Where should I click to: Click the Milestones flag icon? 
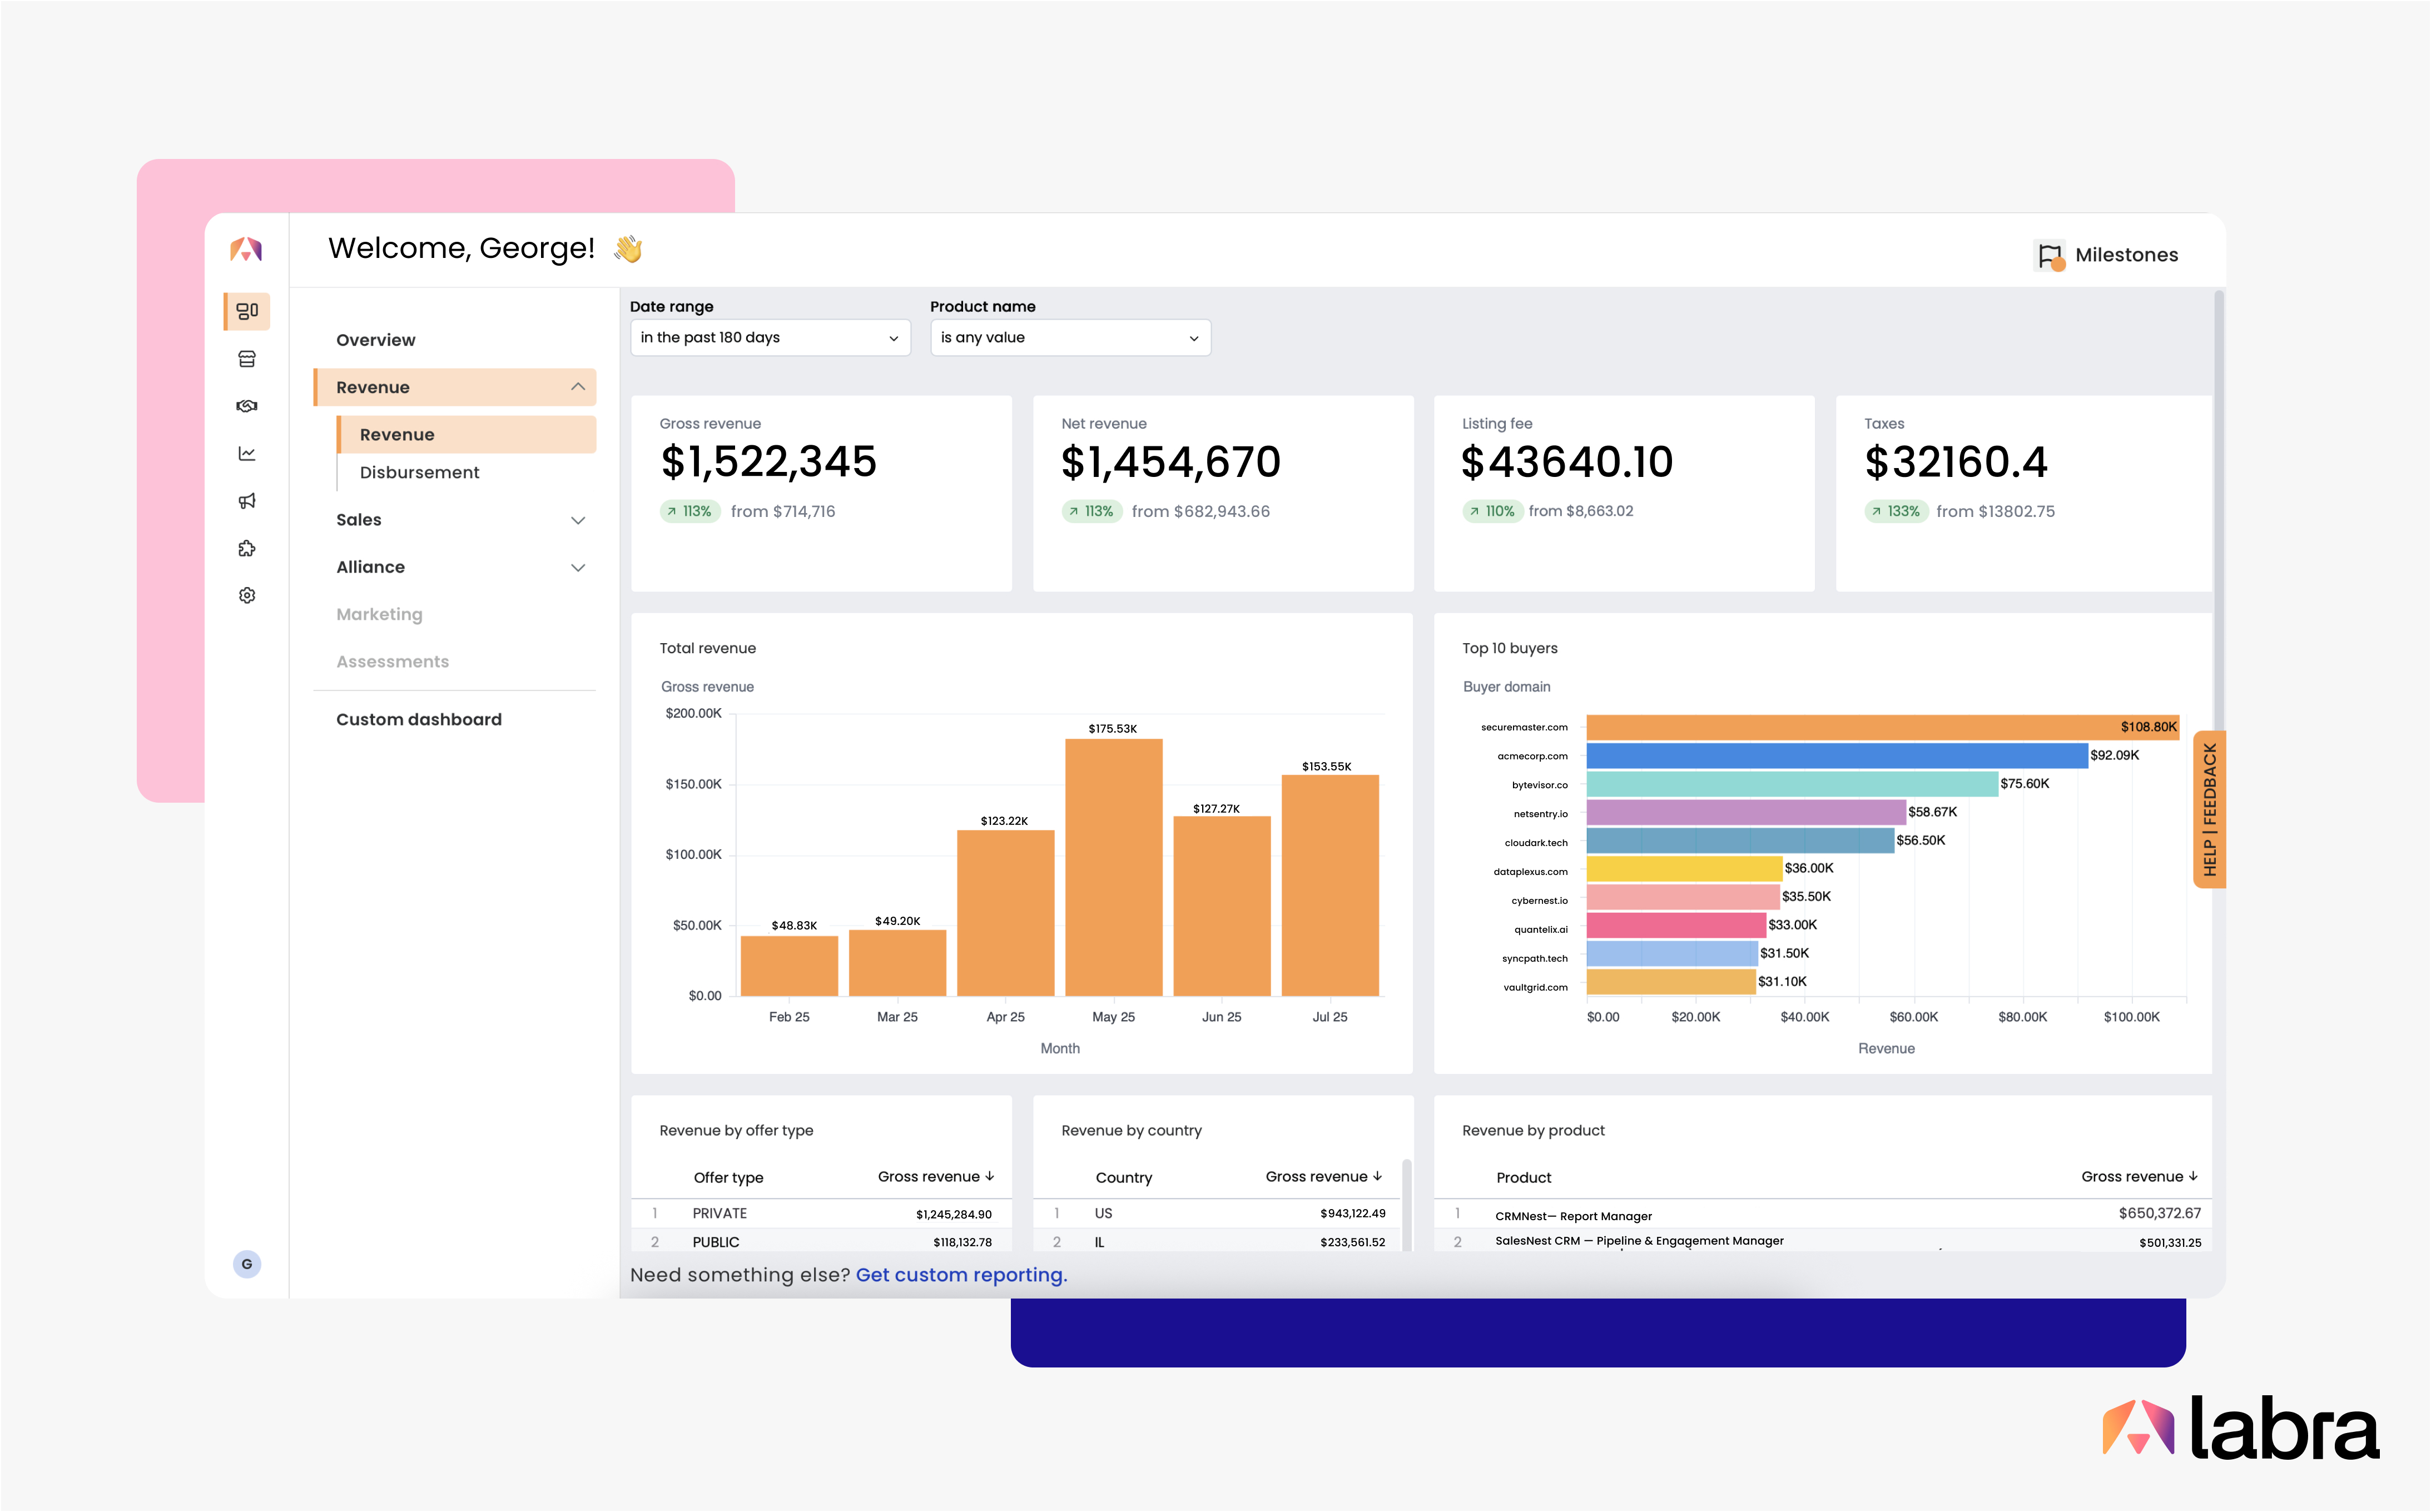pos(2050,254)
